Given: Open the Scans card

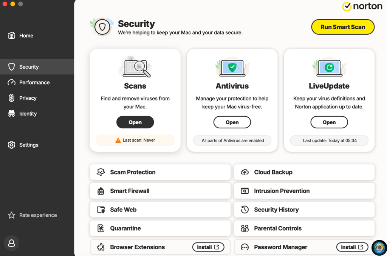Looking at the screenshot, I should click(x=135, y=122).
